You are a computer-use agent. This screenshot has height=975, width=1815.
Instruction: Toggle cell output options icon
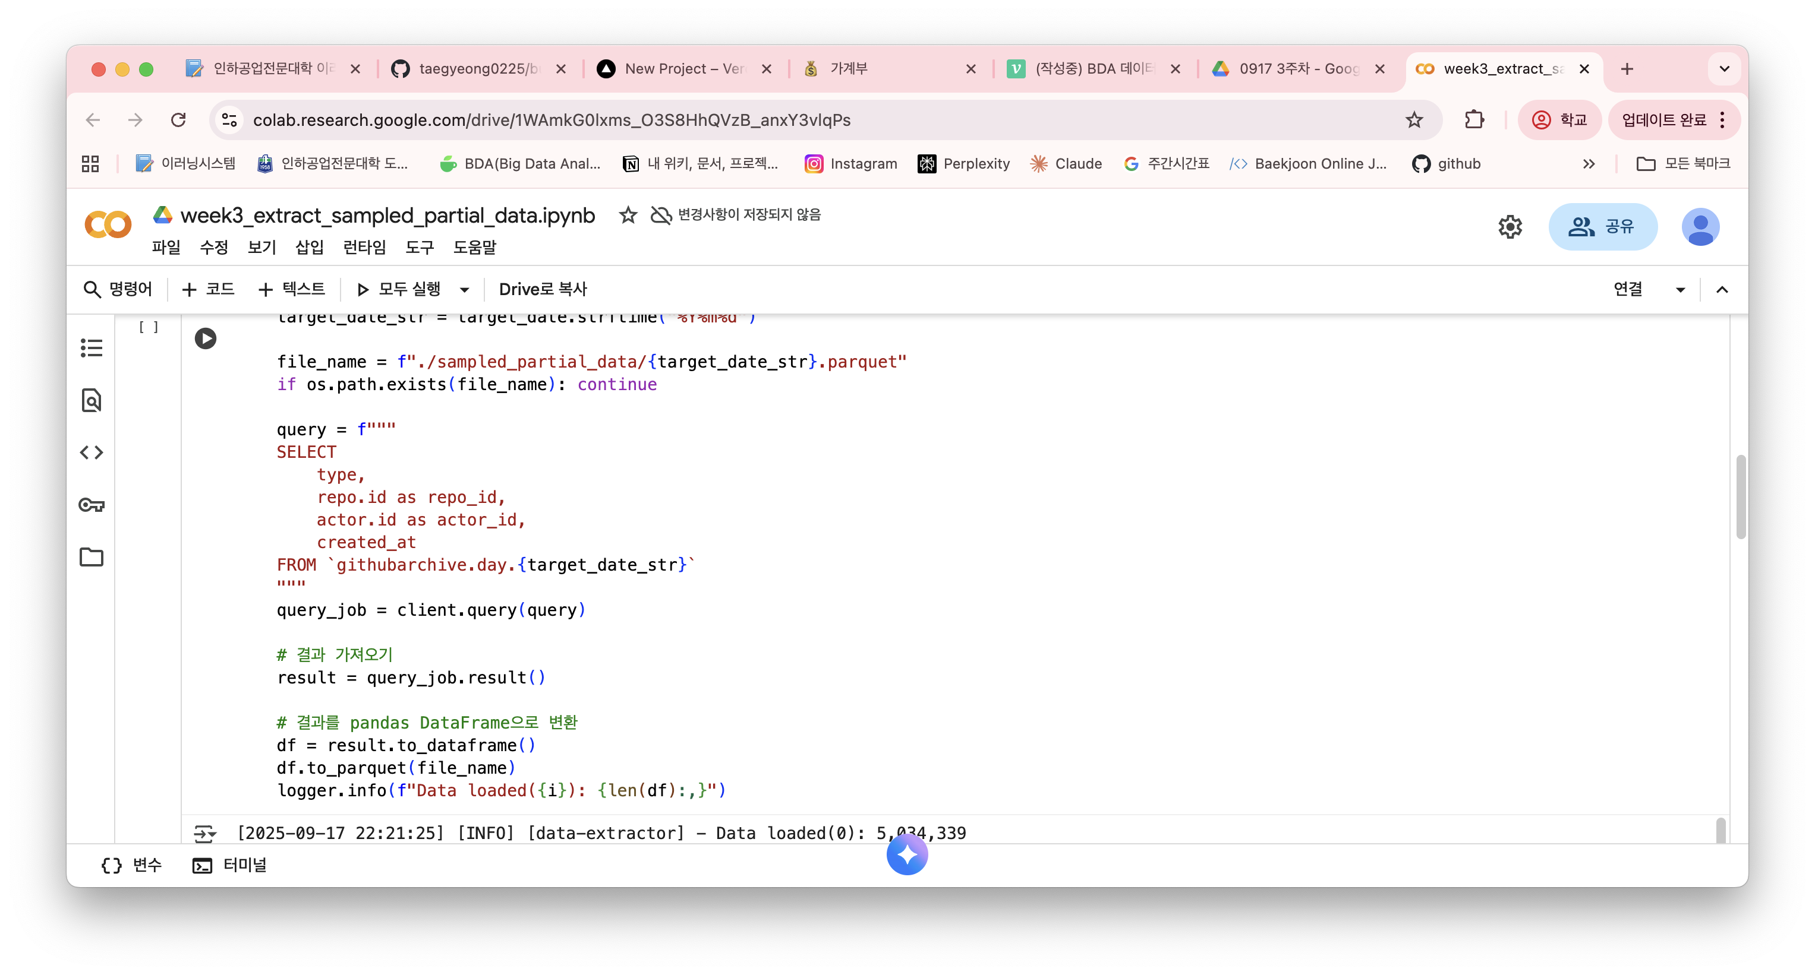coord(204,834)
